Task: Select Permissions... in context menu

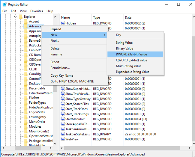Action: 60,68
